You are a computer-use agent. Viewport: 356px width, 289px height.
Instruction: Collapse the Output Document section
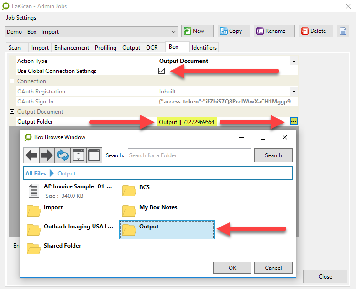12,112
